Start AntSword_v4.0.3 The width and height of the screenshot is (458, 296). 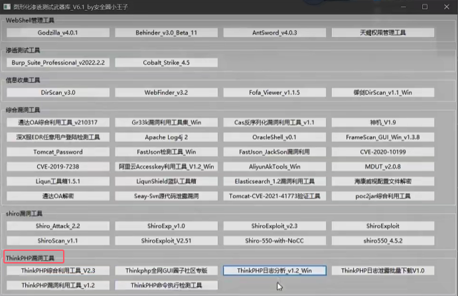[x=275, y=33]
